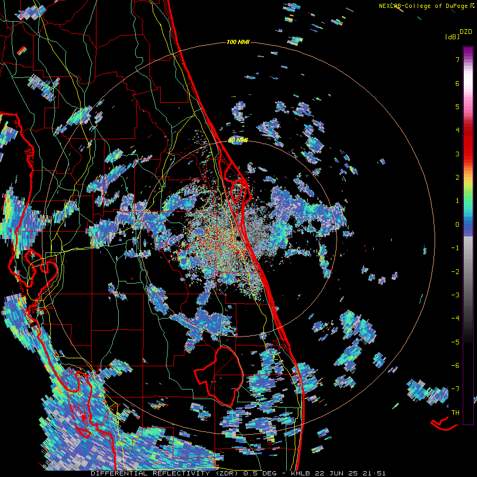
Task: Click the 4 value on the dB scale
Action: pyautogui.click(x=457, y=130)
